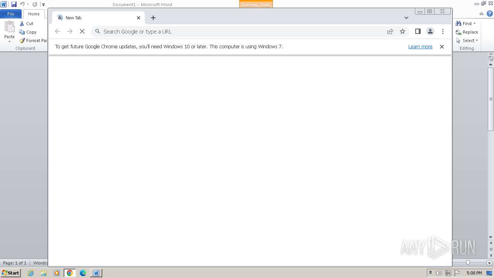This screenshot has width=494, height=278.
Task: Select the New Tab tab in Chrome
Action: pyautogui.click(x=98, y=18)
